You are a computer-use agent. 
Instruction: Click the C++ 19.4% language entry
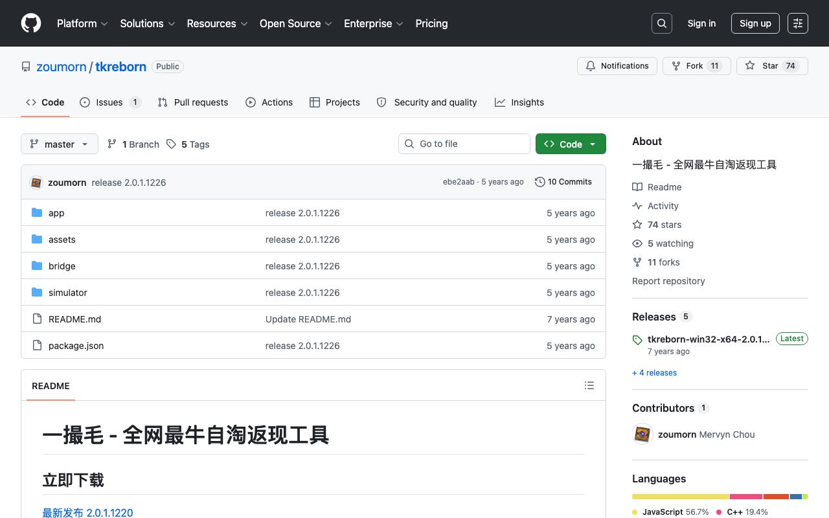click(742, 512)
